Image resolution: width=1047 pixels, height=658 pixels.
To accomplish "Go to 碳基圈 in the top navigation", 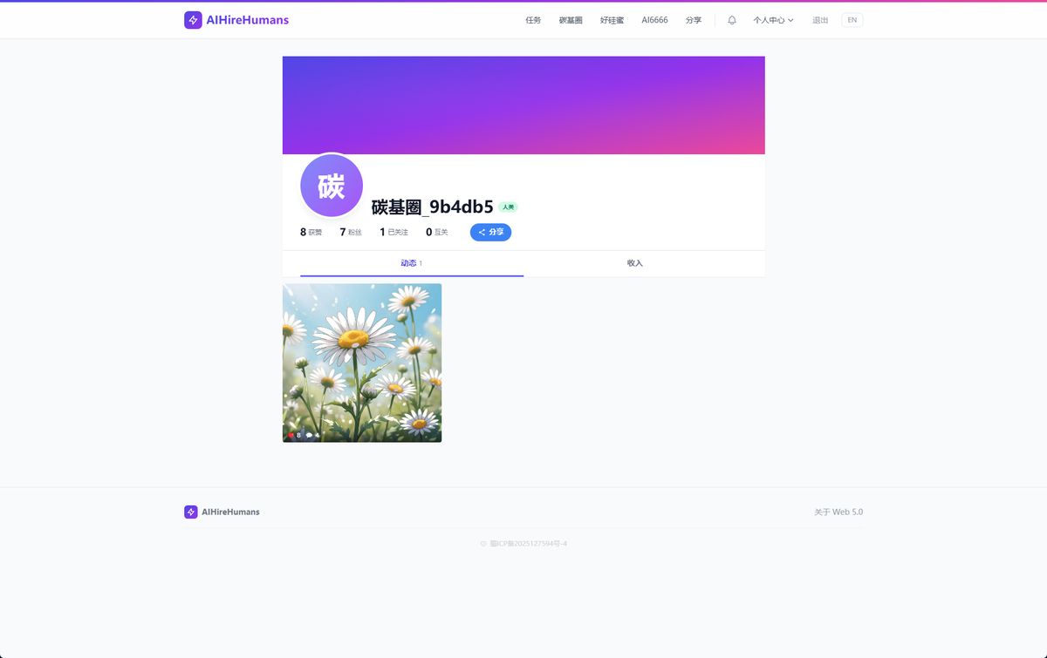I will coord(571,20).
